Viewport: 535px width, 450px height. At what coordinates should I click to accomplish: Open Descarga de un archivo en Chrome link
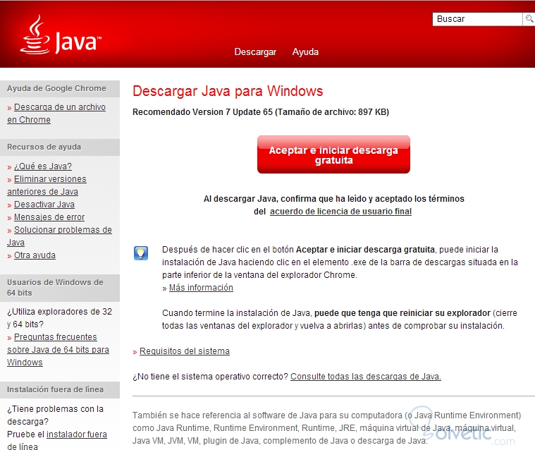click(56, 114)
